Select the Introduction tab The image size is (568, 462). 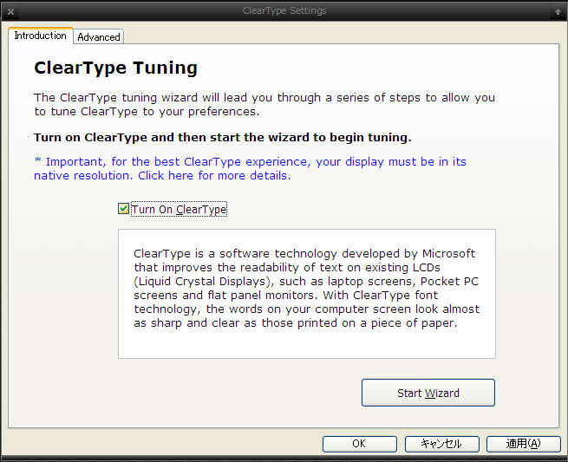coord(41,36)
